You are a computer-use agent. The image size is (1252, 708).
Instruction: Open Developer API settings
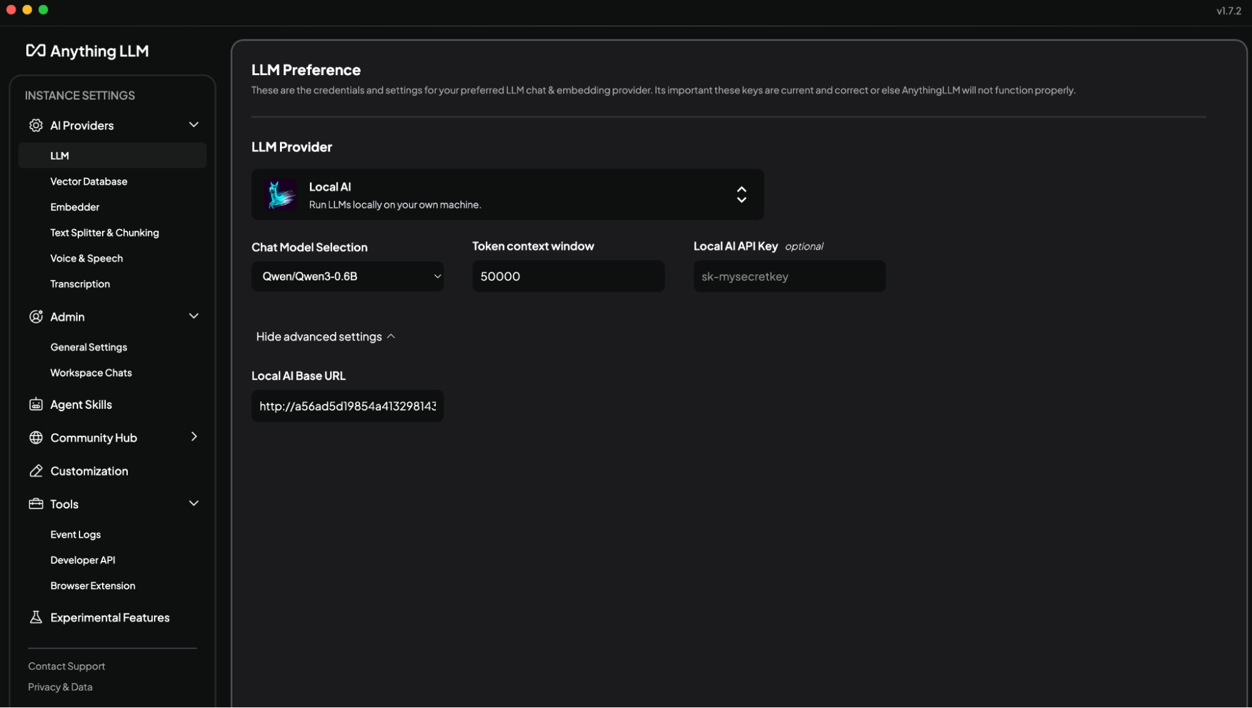(x=83, y=560)
